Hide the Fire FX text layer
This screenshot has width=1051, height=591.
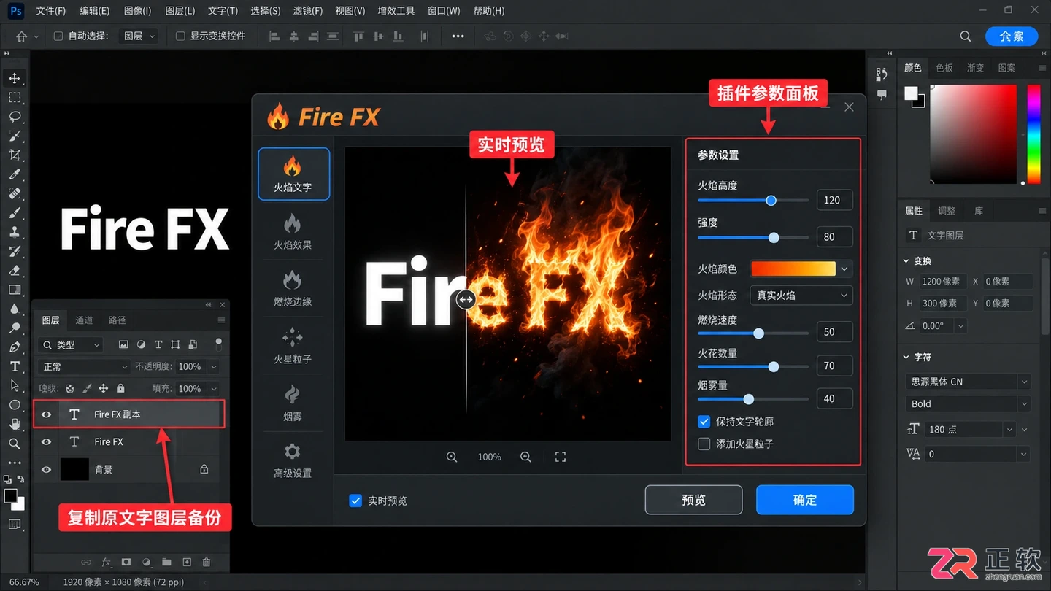(47, 442)
